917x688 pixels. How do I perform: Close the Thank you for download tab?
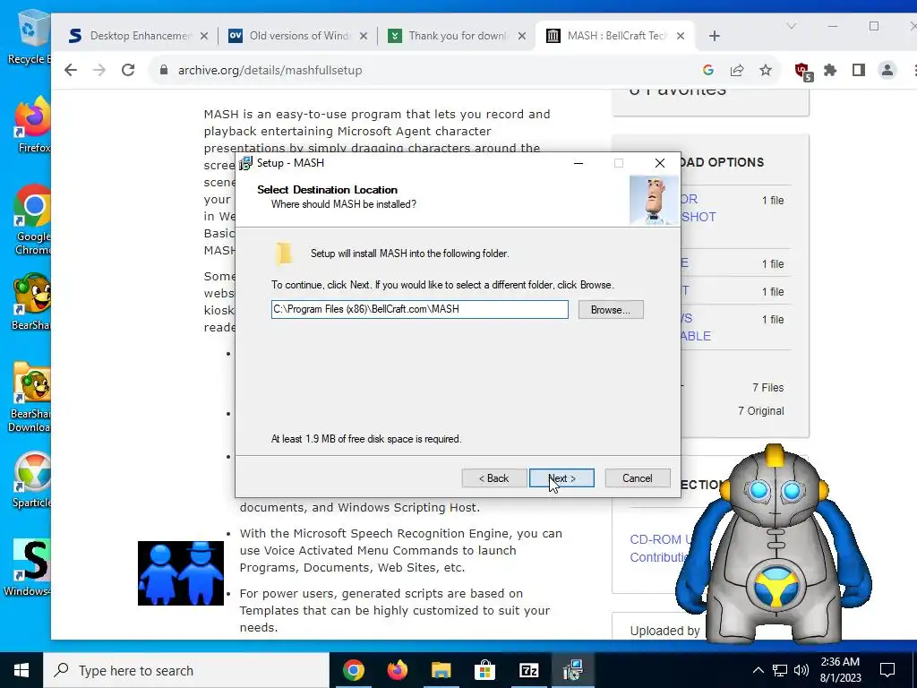[x=522, y=36]
